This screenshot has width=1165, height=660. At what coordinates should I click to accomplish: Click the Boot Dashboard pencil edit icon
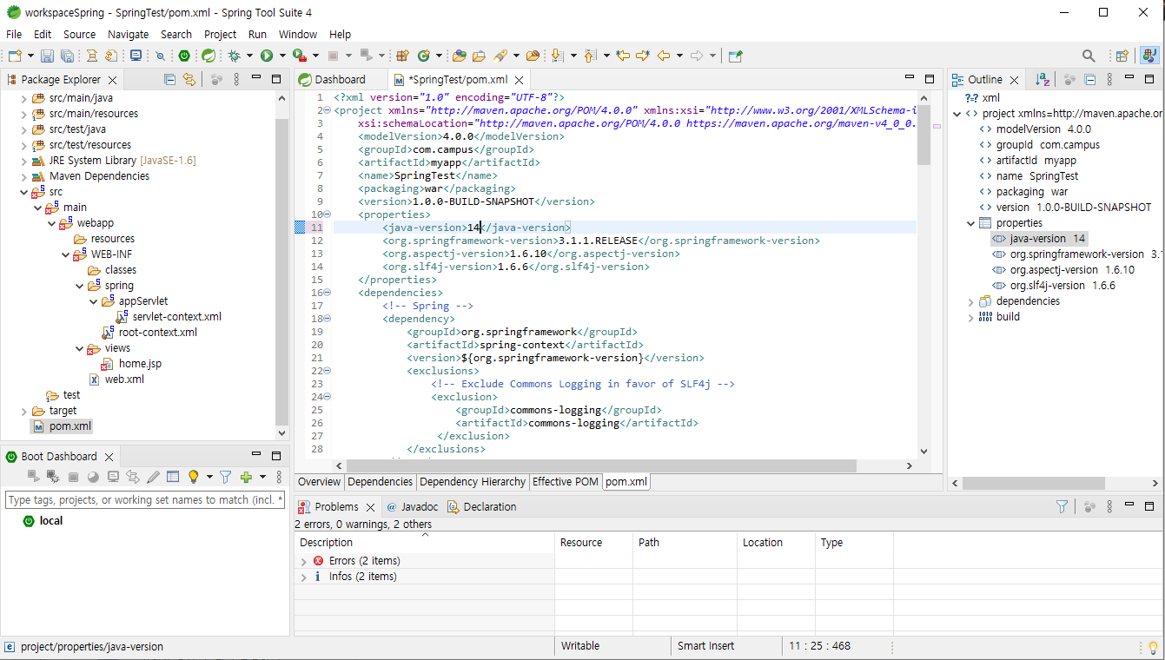[x=154, y=477]
